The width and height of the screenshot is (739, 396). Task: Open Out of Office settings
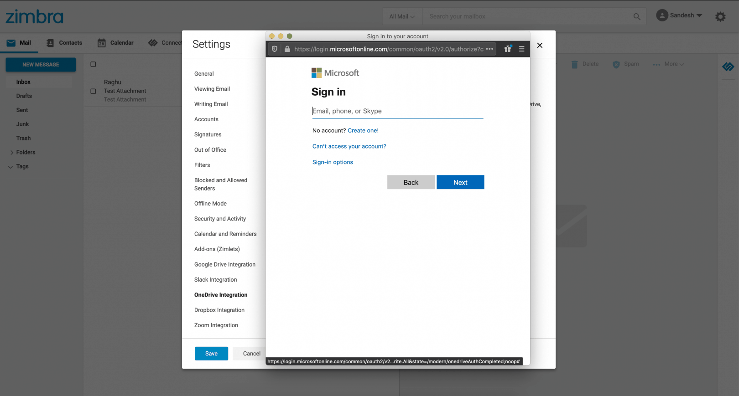[x=210, y=150]
